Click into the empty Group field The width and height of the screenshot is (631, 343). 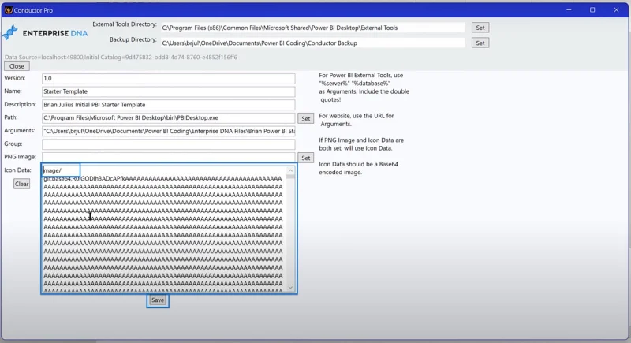tap(168, 144)
